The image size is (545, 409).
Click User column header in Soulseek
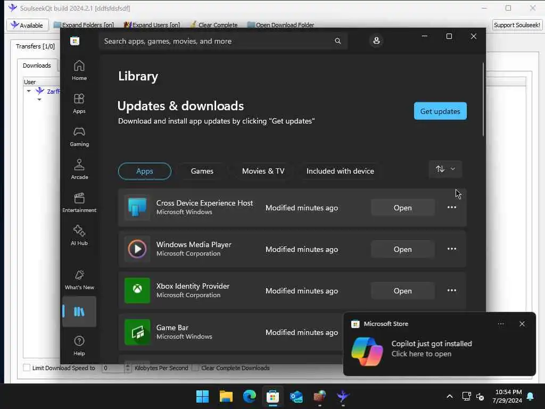[x=41, y=82]
